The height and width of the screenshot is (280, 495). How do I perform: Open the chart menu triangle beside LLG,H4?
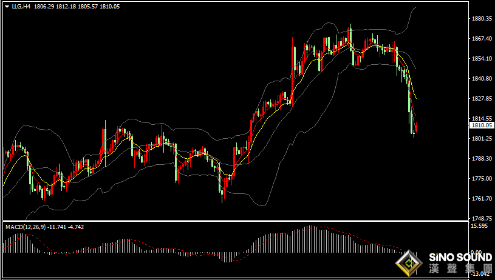[x=7, y=7]
